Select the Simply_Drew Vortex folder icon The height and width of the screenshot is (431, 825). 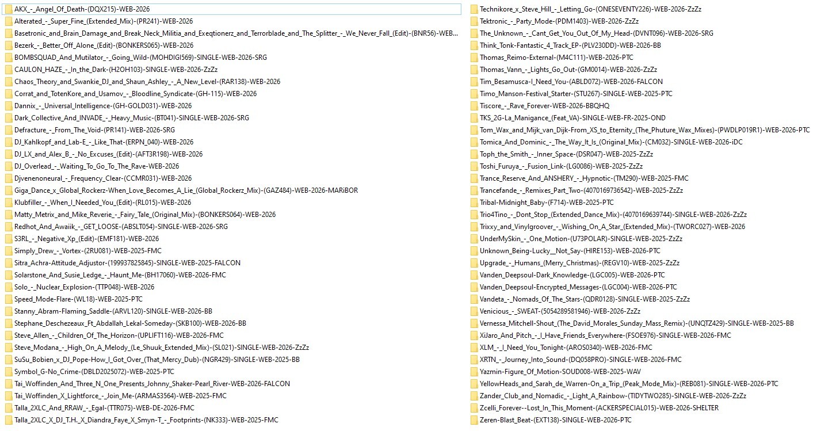click(x=8, y=251)
